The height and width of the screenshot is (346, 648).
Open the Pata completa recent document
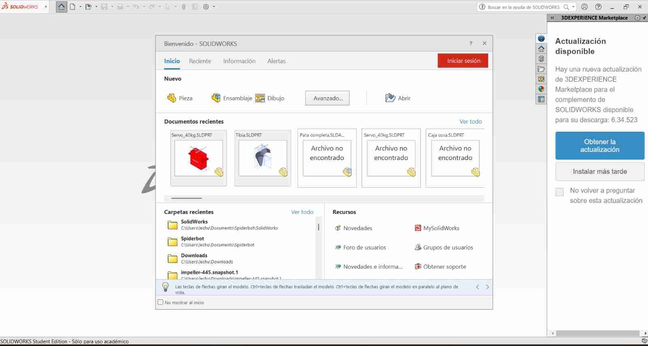coord(327,158)
